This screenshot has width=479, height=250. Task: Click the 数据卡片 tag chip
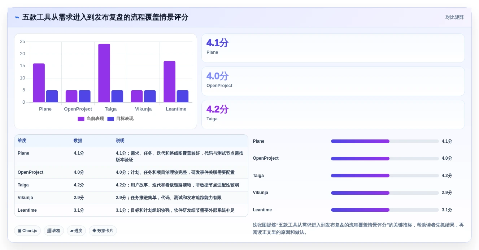coord(103,231)
